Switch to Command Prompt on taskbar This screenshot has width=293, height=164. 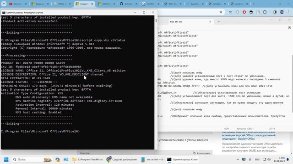point(182,159)
